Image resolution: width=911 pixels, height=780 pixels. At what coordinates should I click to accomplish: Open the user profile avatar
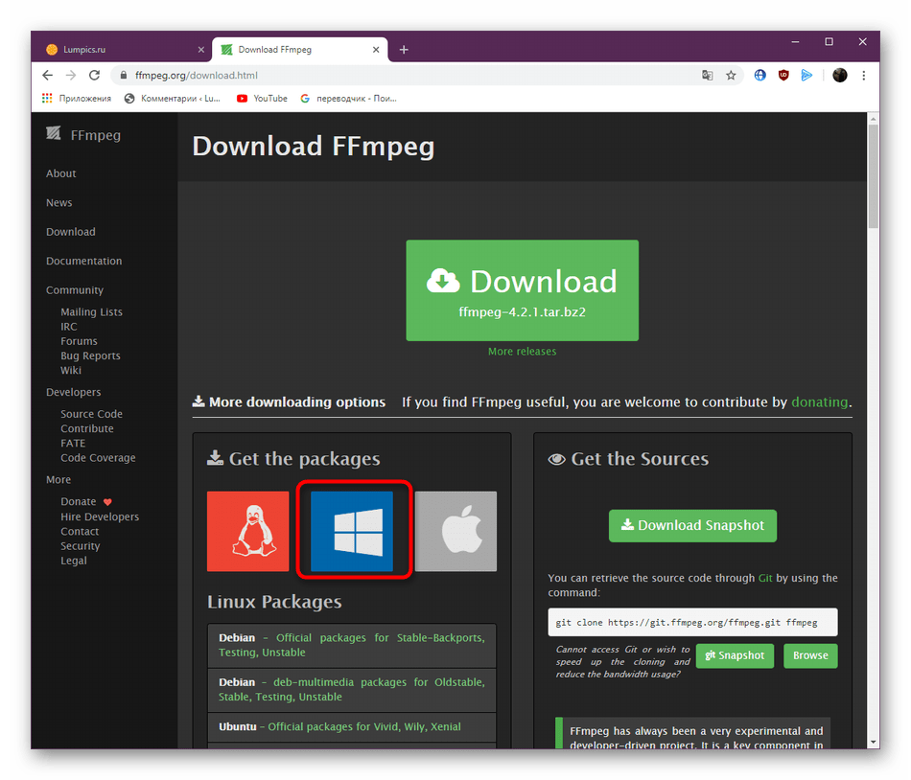[839, 75]
